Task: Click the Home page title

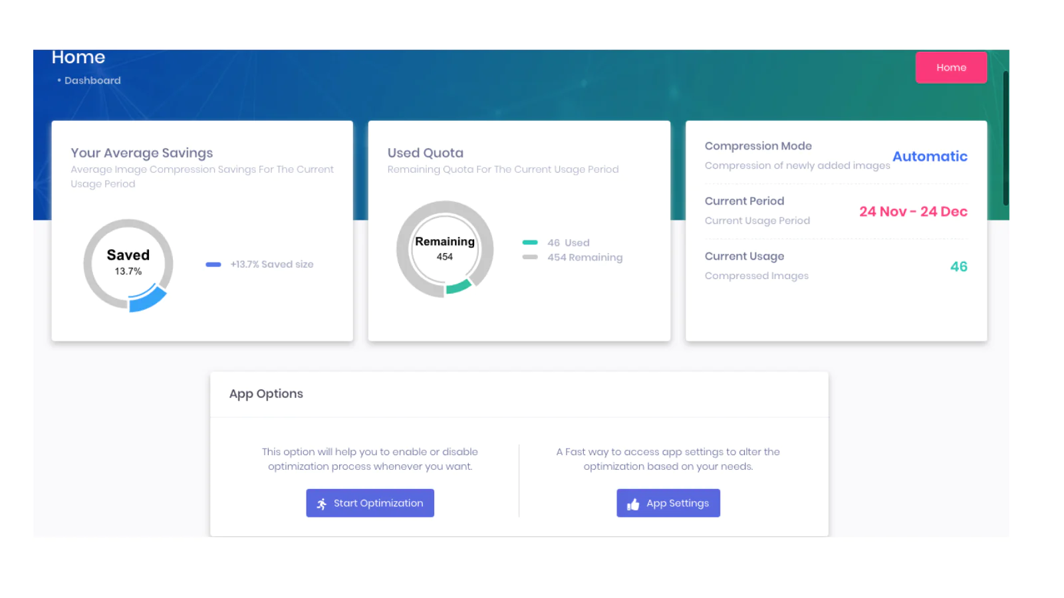Action: coord(78,58)
